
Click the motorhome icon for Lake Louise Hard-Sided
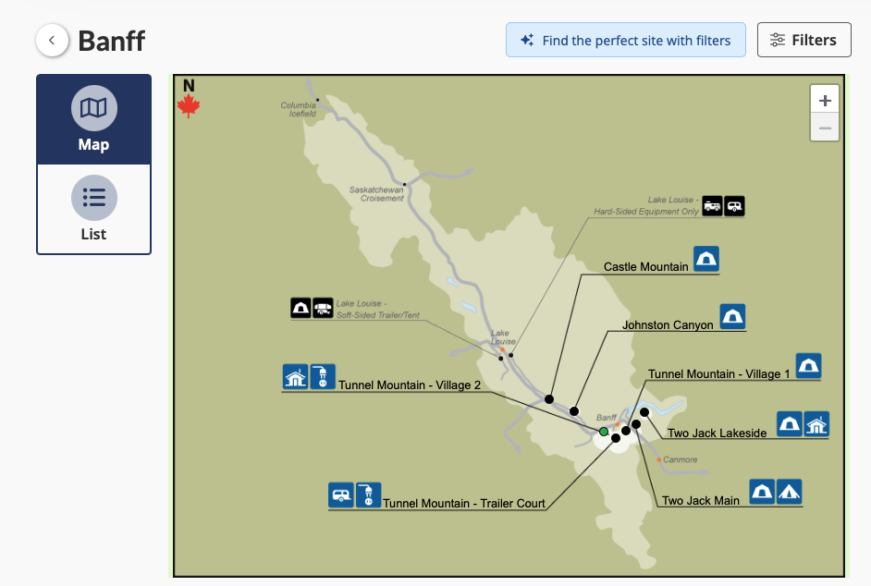pyautogui.click(x=712, y=205)
